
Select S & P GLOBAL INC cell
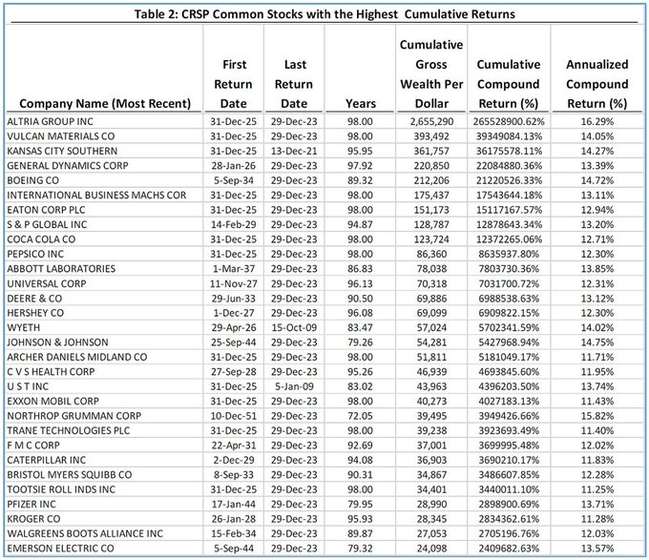[x=47, y=224]
